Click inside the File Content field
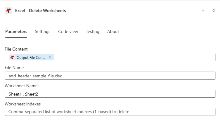The width and height of the screenshot is (220, 127). point(110,57)
